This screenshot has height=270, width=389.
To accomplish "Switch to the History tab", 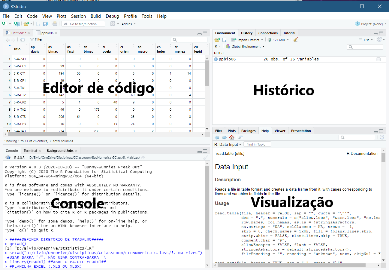I will (x=247, y=33).
